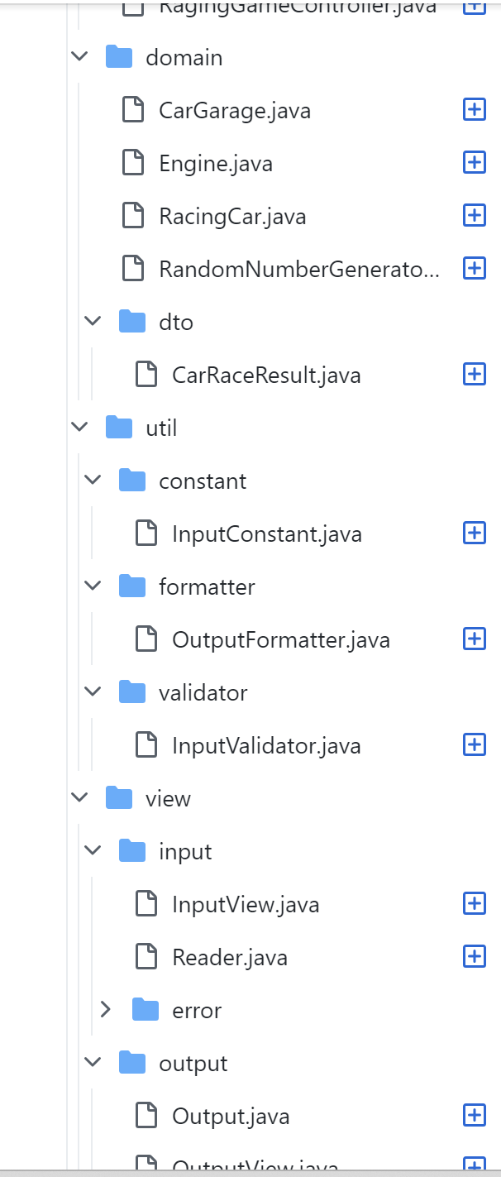Click the plus icon next to InputConstant.java
The width and height of the screenshot is (501, 1177).
[474, 533]
